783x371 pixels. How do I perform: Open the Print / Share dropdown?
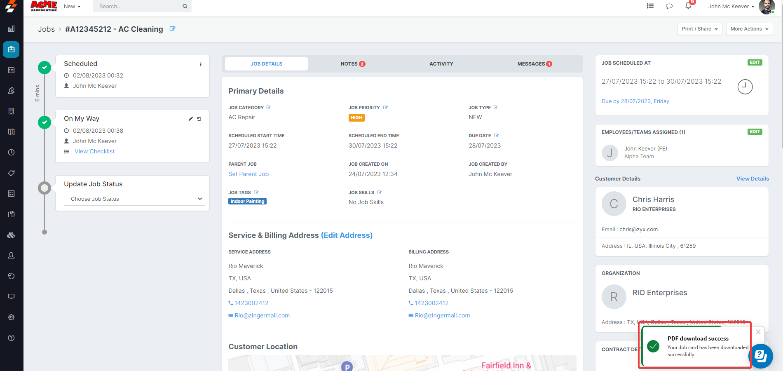(699, 29)
